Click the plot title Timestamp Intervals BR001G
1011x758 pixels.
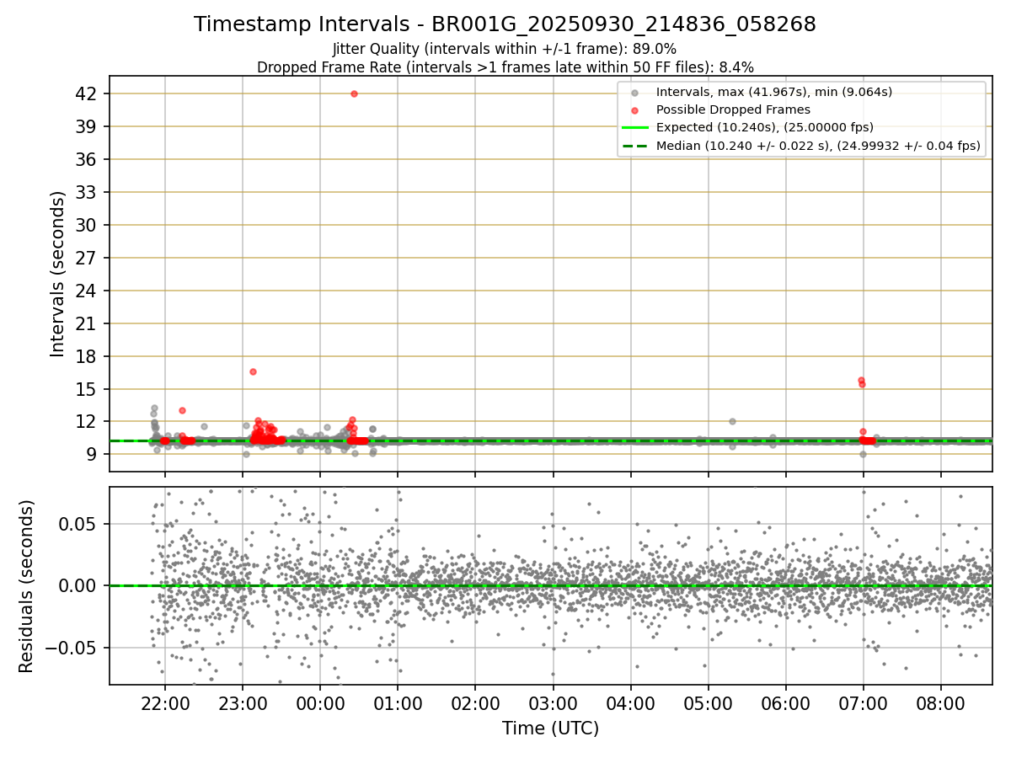click(505, 24)
